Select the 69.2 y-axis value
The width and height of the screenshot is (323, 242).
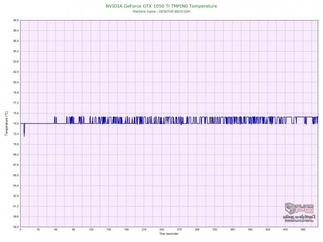(16, 154)
